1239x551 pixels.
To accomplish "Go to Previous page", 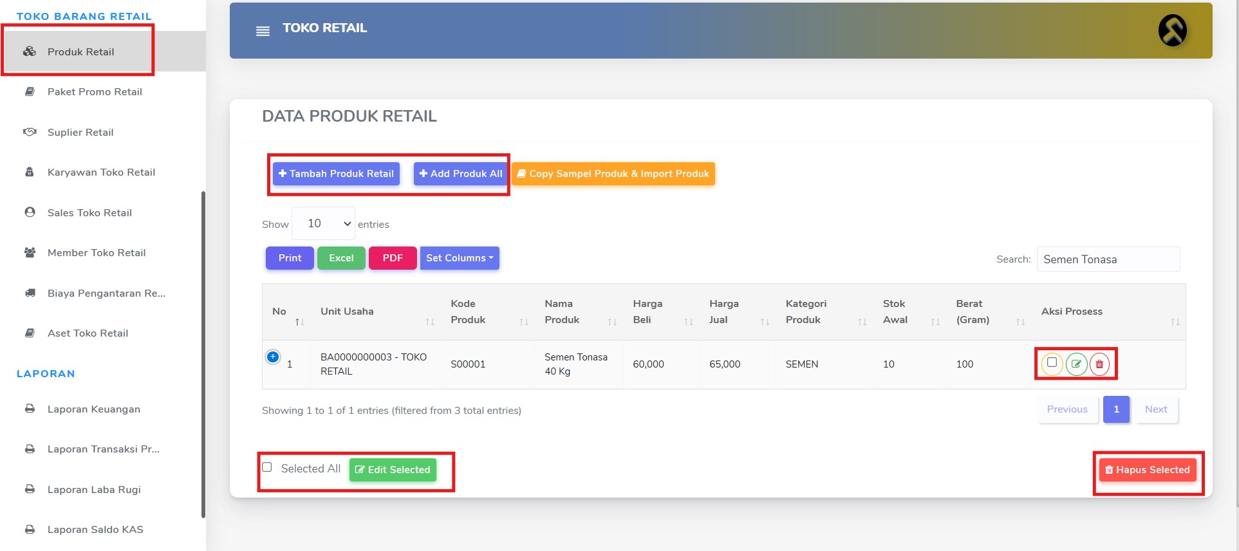I will point(1067,409).
